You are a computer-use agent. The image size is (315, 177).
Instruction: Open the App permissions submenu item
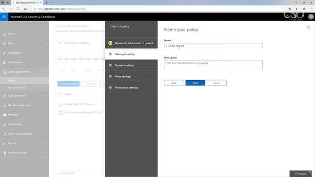point(25,88)
